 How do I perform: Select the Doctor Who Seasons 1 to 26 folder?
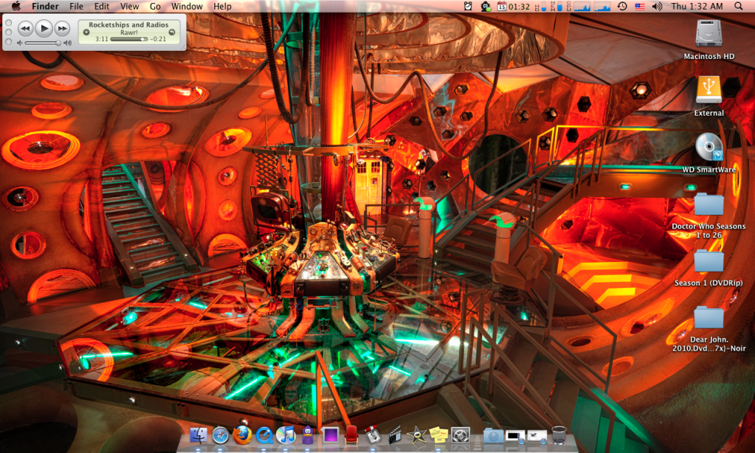pos(709,204)
